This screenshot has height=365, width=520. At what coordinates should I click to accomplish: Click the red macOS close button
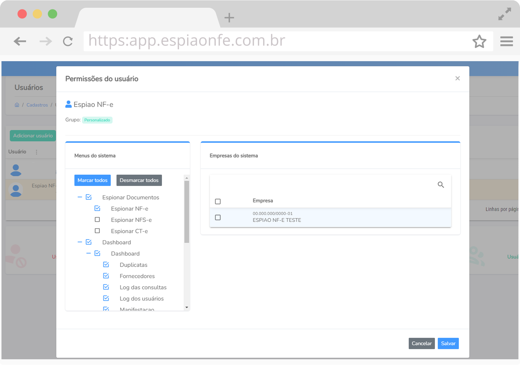click(22, 14)
